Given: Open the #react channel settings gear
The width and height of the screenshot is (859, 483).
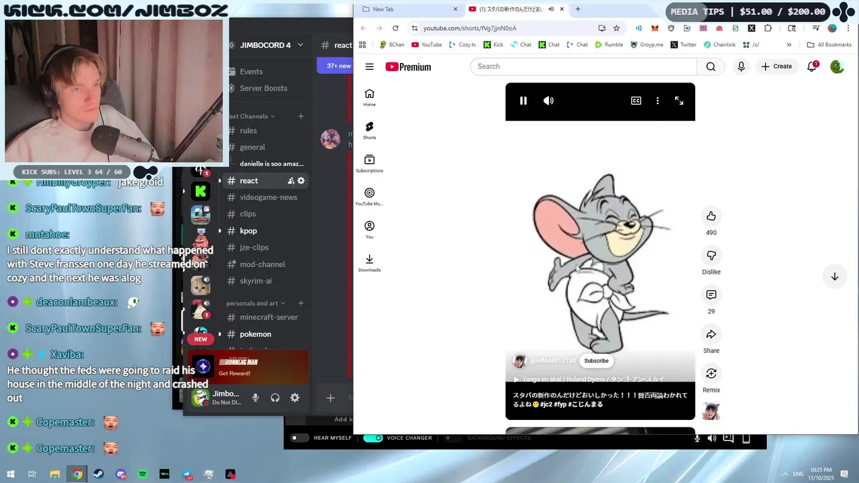Looking at the screenshot, I should point(301,180).
